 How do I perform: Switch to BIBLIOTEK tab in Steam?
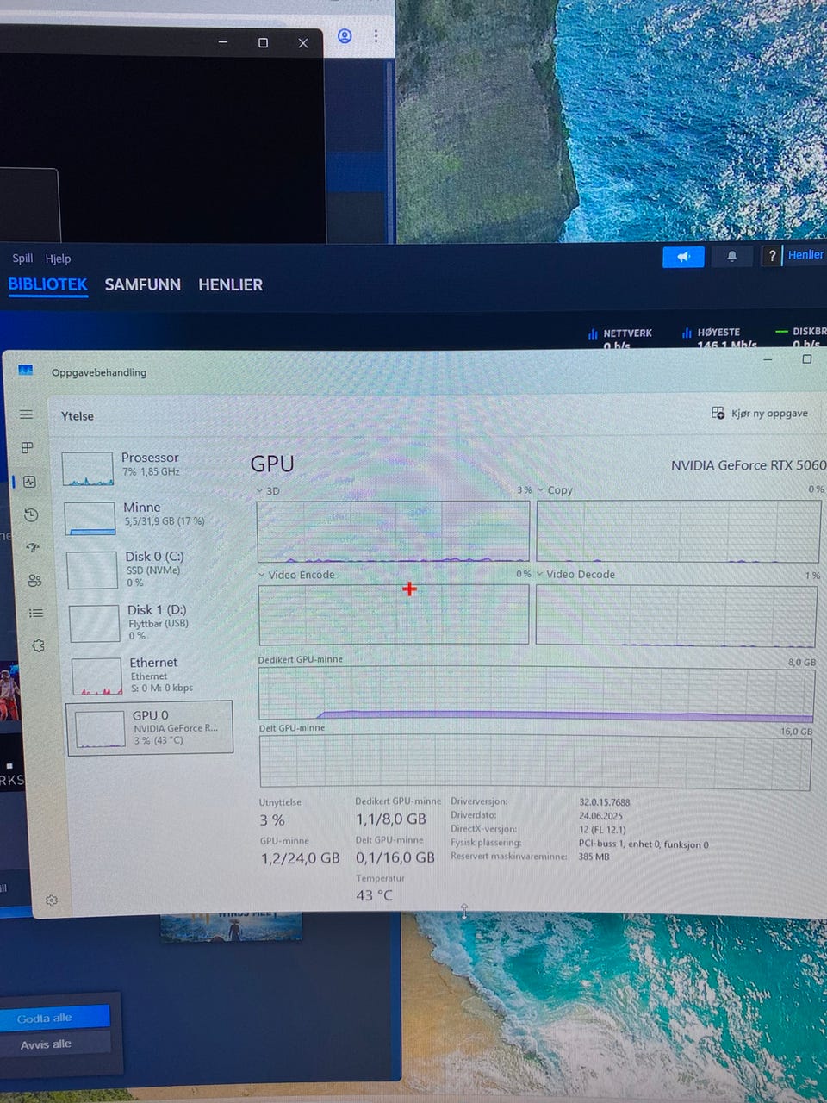pyautogui.click(x=48, y=284)
